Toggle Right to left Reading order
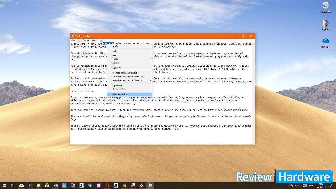 pos(130,73)
